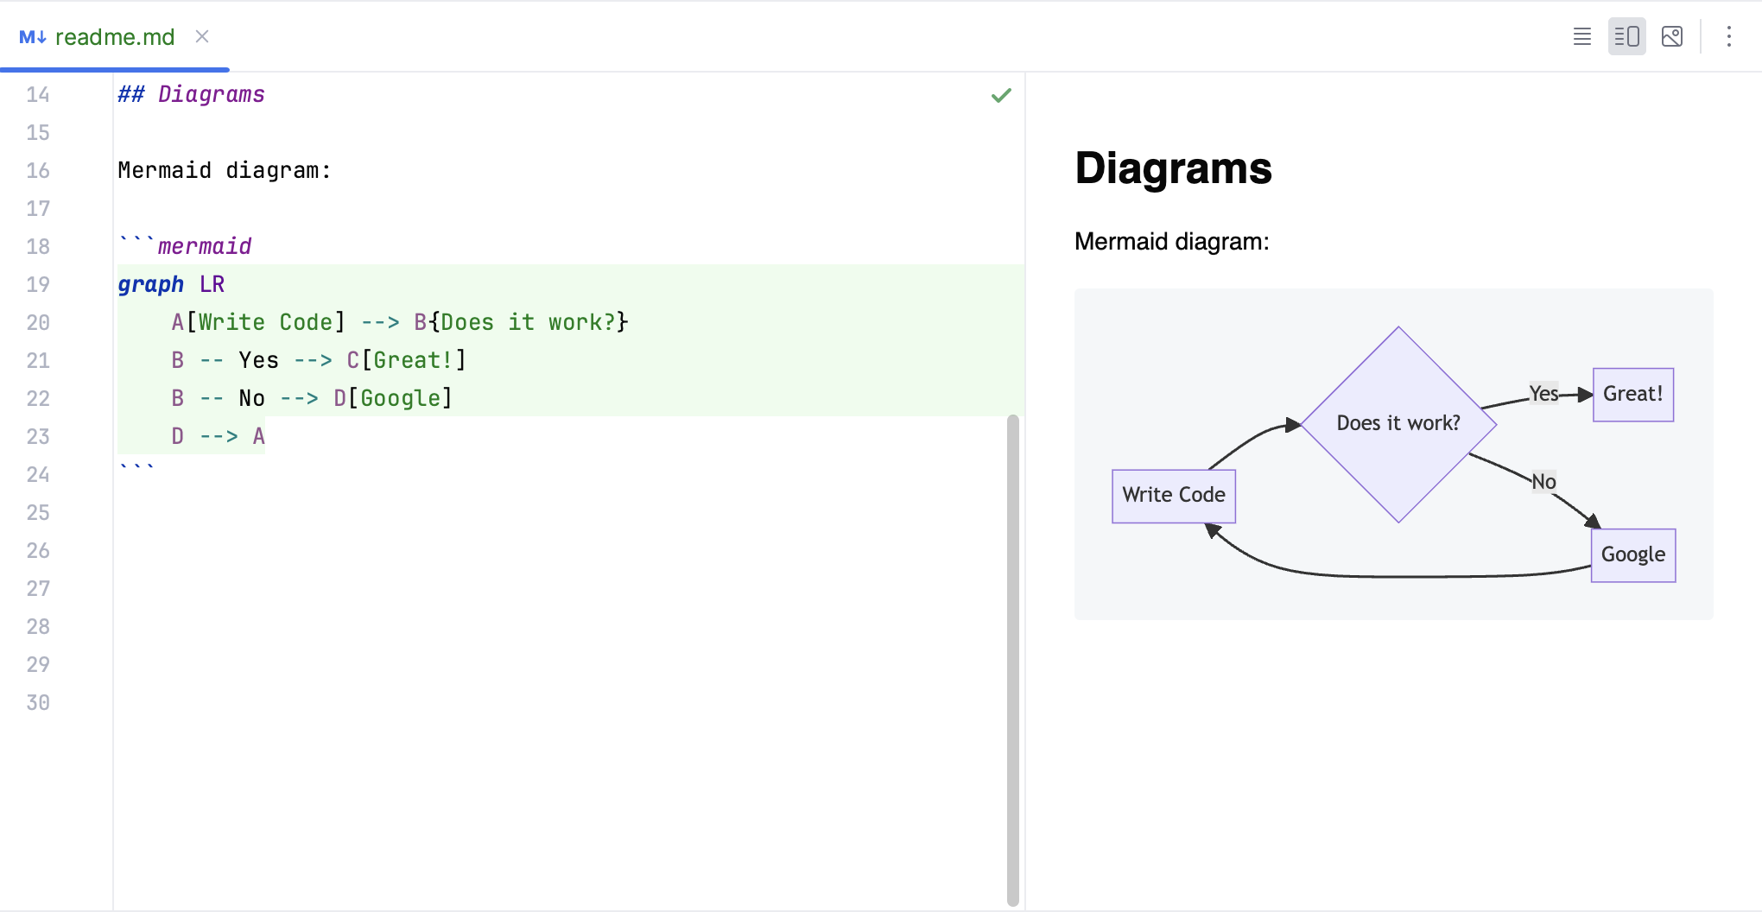Click the Great! node in the diagram
Image resolution: width=1762 pixels, height=912 pixels.
(1632, 394)
